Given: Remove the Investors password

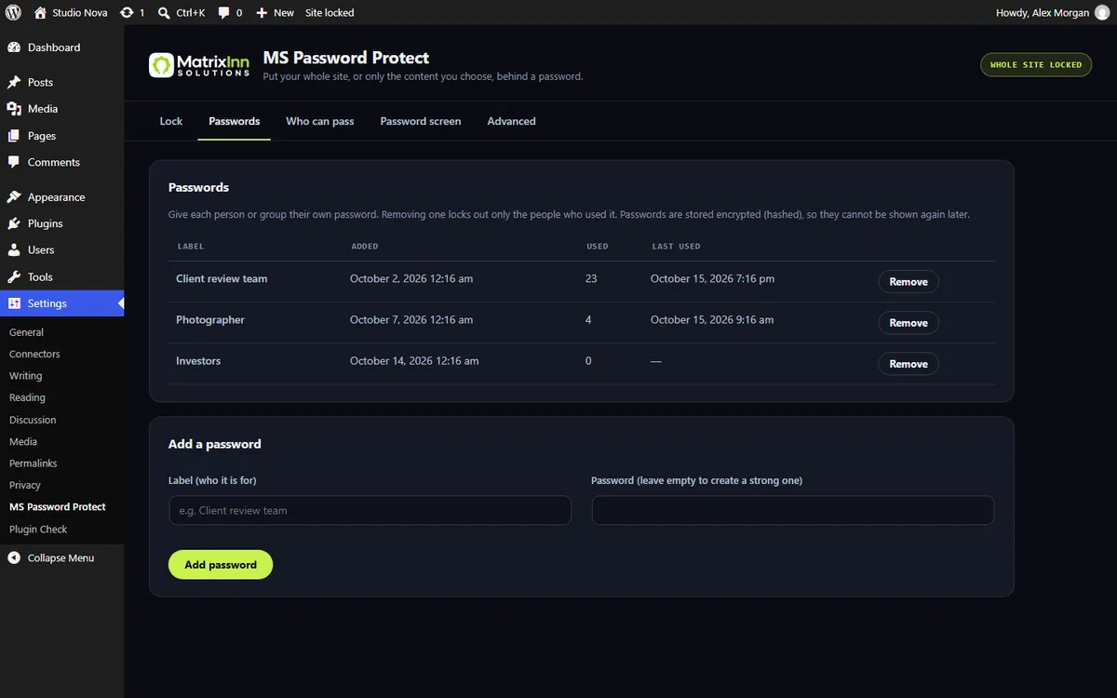Looking at the screenshot, I should point(908,364).
